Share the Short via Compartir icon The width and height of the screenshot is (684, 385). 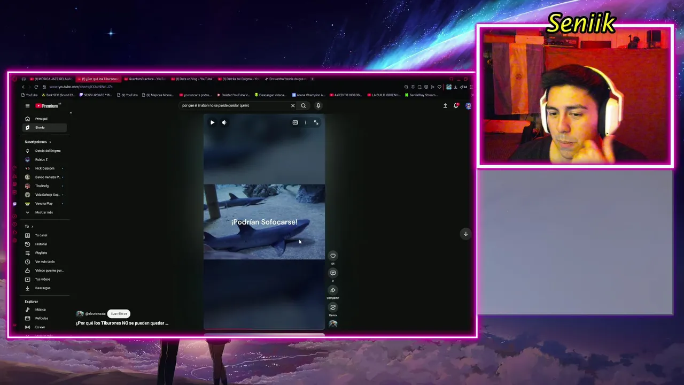(333, 290)
